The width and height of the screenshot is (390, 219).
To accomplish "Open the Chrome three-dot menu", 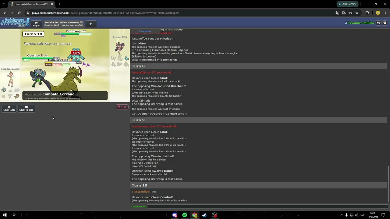I will 385,13.
